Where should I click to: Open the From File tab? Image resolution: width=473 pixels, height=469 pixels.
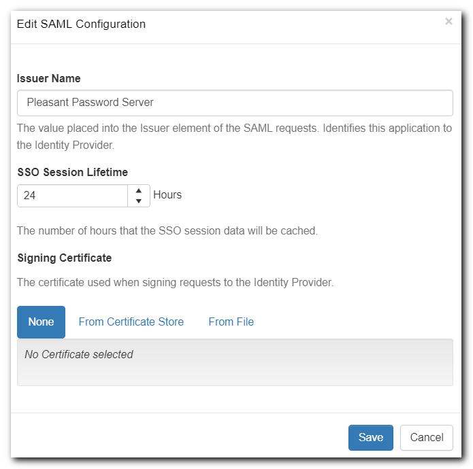click(231, 322)
